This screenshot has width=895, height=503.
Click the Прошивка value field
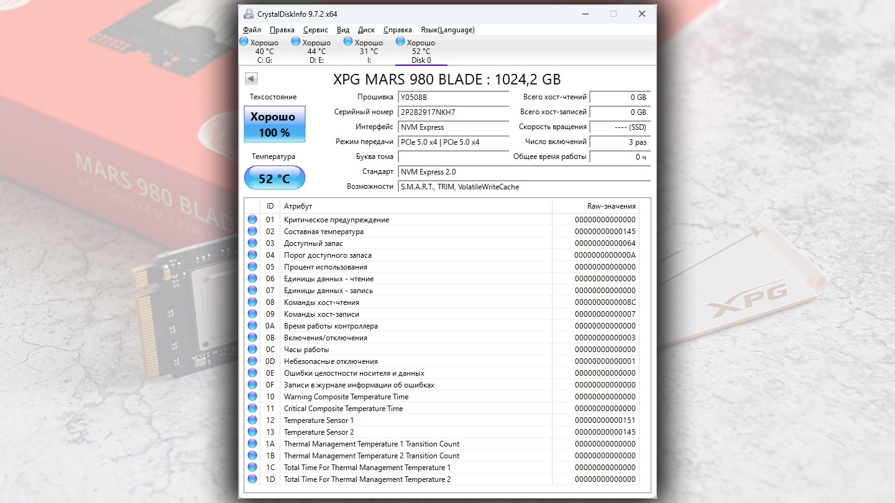coord(453,97)
